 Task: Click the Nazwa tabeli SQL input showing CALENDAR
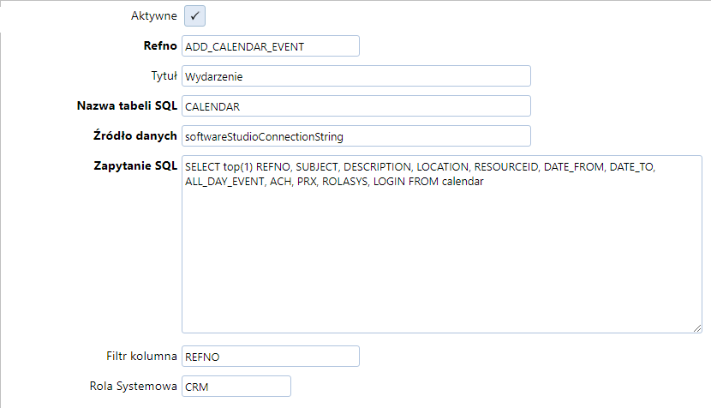pos(356,105)
